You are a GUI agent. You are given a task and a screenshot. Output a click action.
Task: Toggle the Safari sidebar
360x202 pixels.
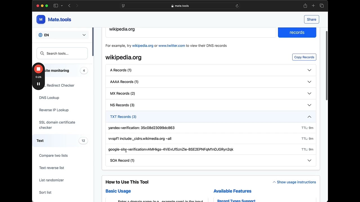[56, 6]
